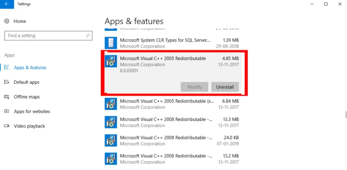Click the 6.84 MB size value
The height and width of the screenshot is (170, 347).
[x=230, y=101]
